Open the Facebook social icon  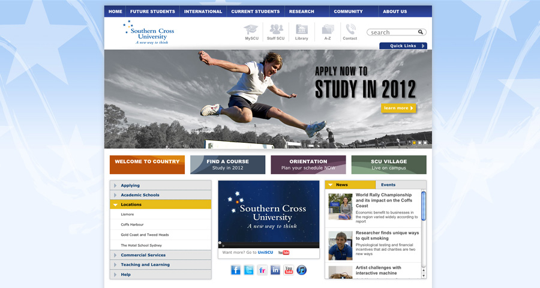236,270
